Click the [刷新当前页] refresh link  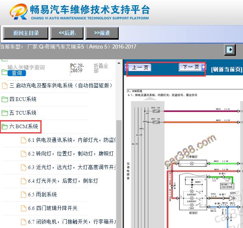pyautogui.click(x=227, y=69)
